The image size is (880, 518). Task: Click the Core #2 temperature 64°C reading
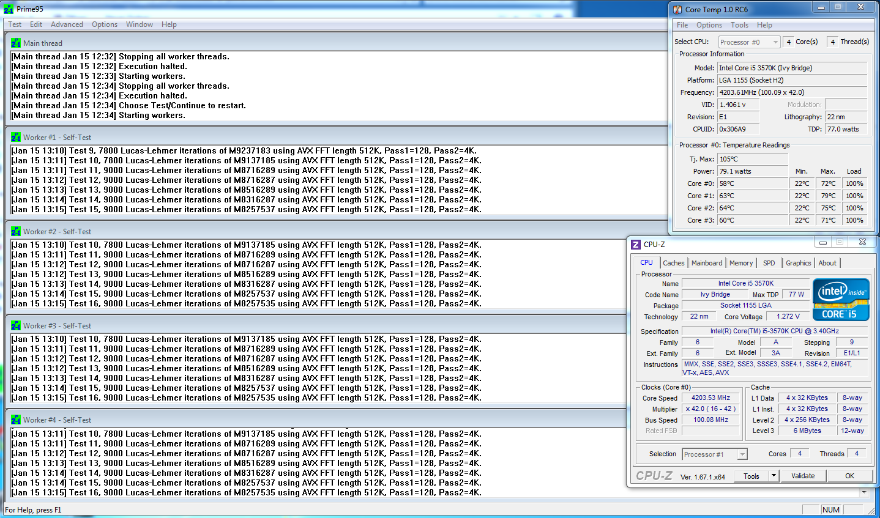point(753,208)
